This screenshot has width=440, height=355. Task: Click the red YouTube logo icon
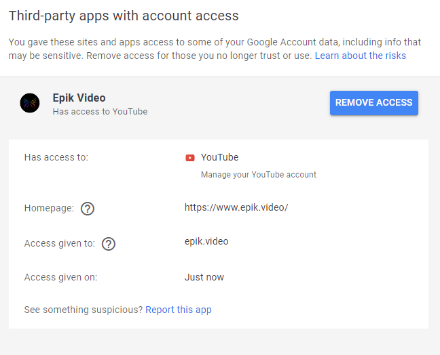point(190,158)
